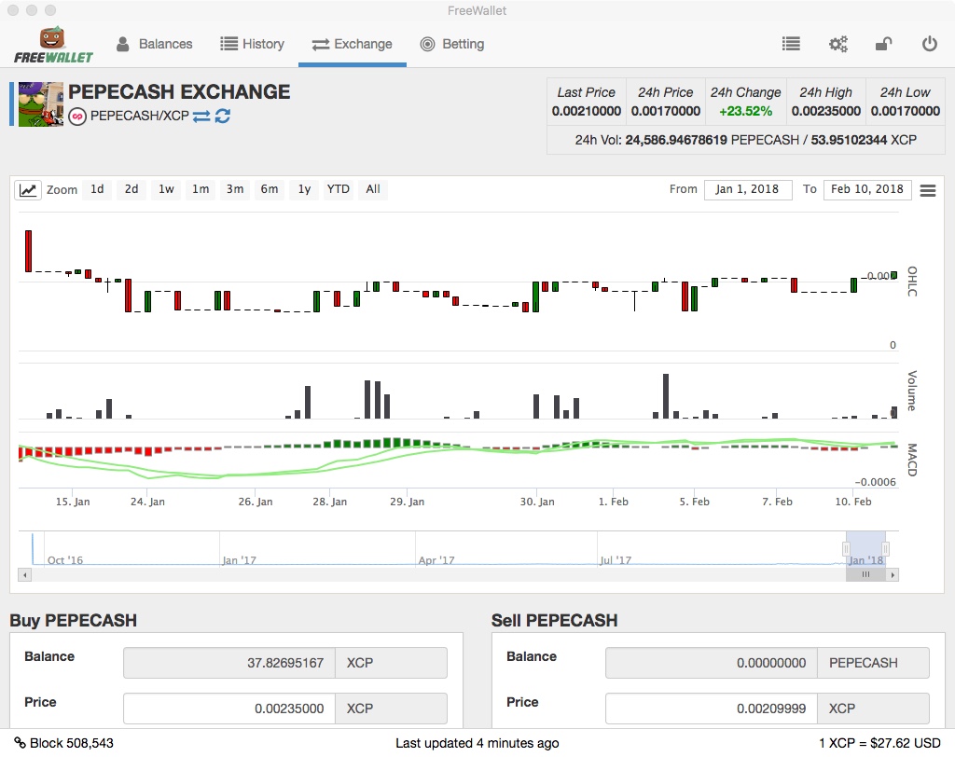Click the navigator scroll right arrow
955x757 pixels.
[893, 574]
